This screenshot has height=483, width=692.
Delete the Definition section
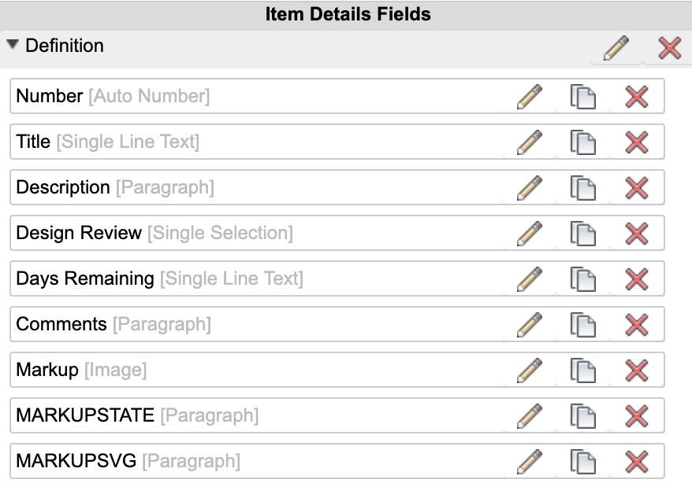click(x=669, y=49)
